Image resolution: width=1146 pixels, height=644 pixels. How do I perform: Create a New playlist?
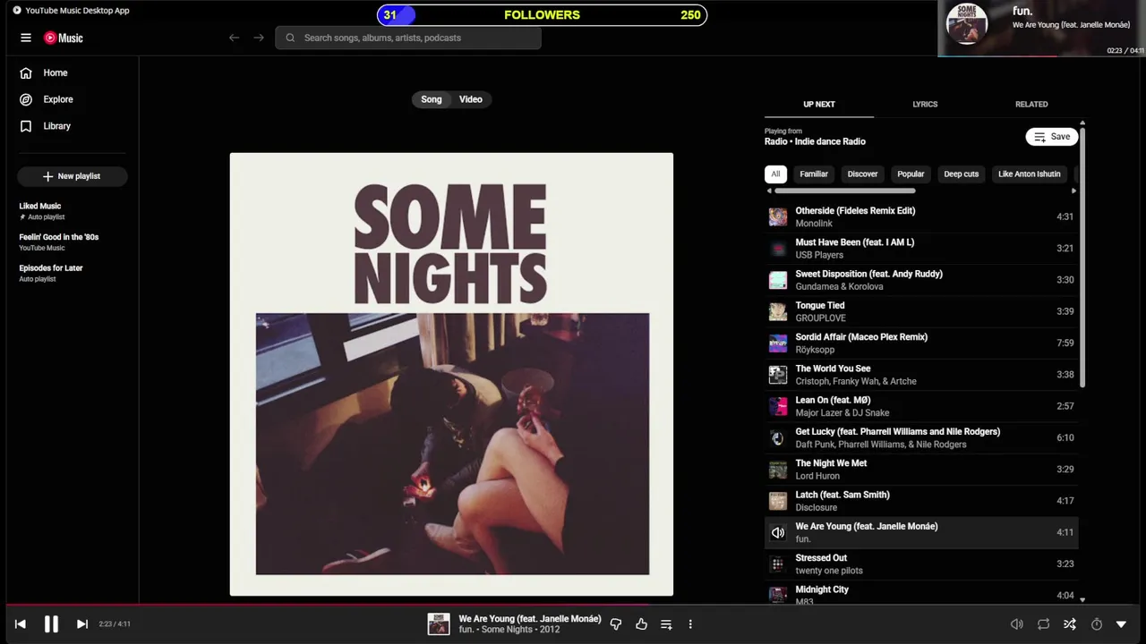(x=72, y=176)
